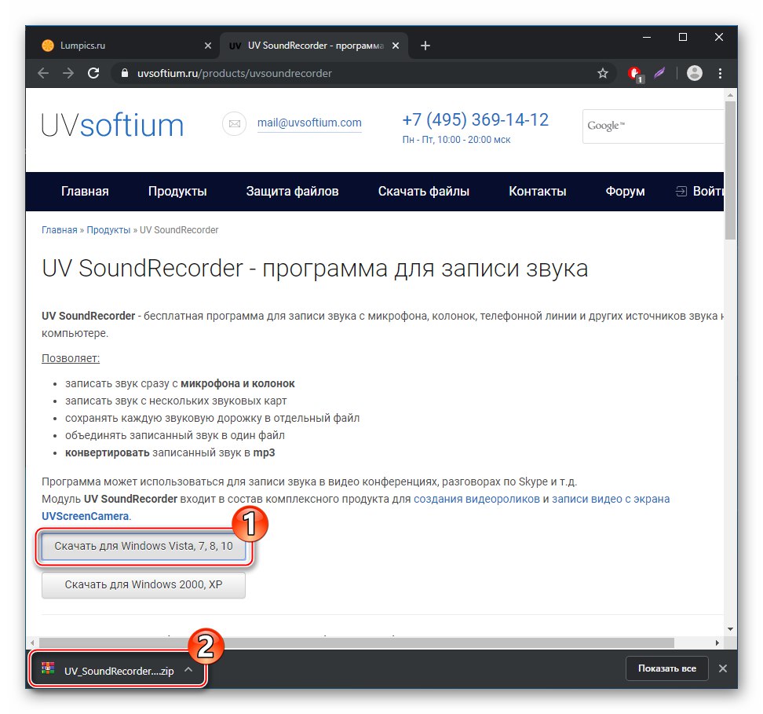Viewport: 763px width, 714px height.
Task: Click the vertical scrollbar down arrow
Action: 730,629
